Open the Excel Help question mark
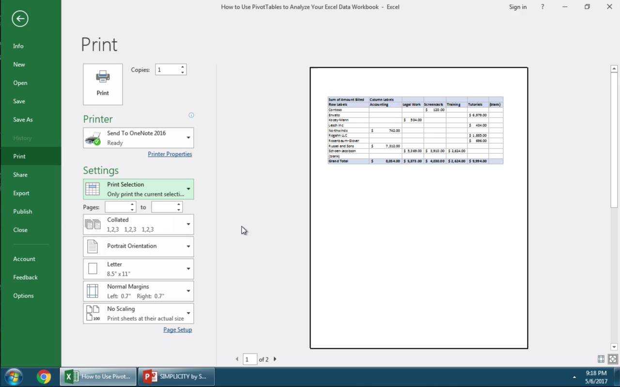This screenshot has width=620, height=387. pyautogui.click(x=542, y=7)
